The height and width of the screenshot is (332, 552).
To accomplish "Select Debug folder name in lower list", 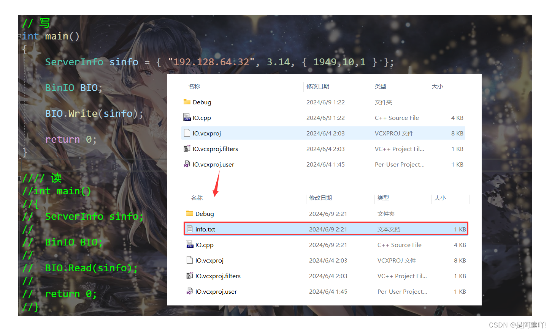I will [x=205, y=214].
